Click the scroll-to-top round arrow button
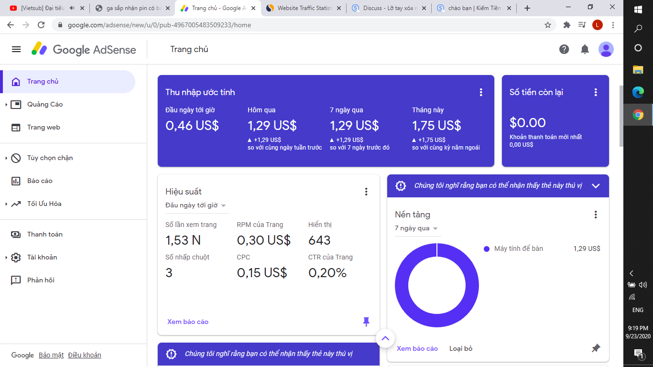The width and height of the screenshot is (653, 367). pyautogui.click(x=385, y=338)
